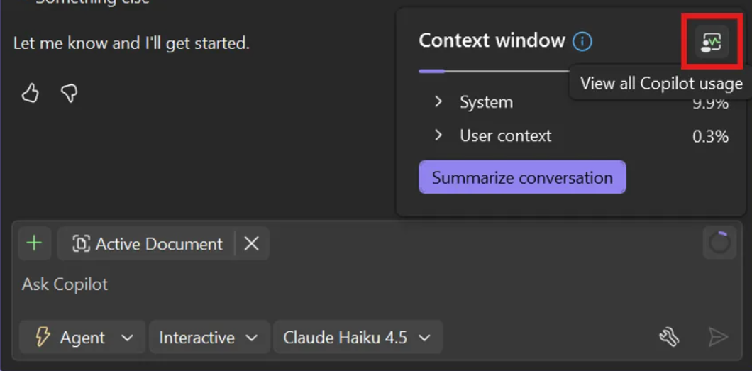The image size is (752, 371).
Task: Click the thumbs up feedback icon
Action: coord(31,93)
